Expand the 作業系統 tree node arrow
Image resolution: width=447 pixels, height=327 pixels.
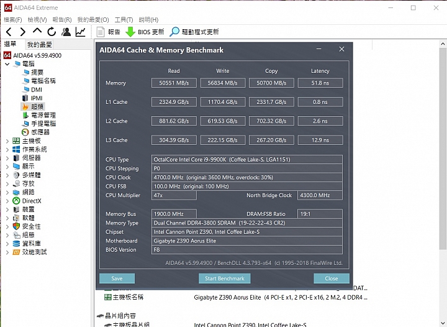7,149
